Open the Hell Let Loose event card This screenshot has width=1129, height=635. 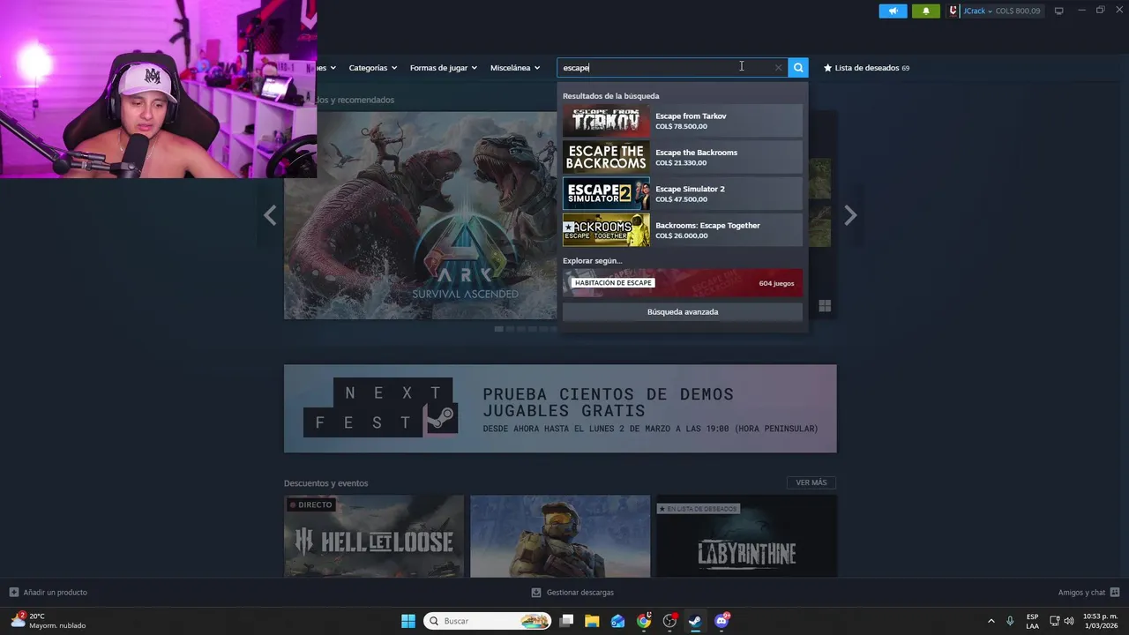374,536
